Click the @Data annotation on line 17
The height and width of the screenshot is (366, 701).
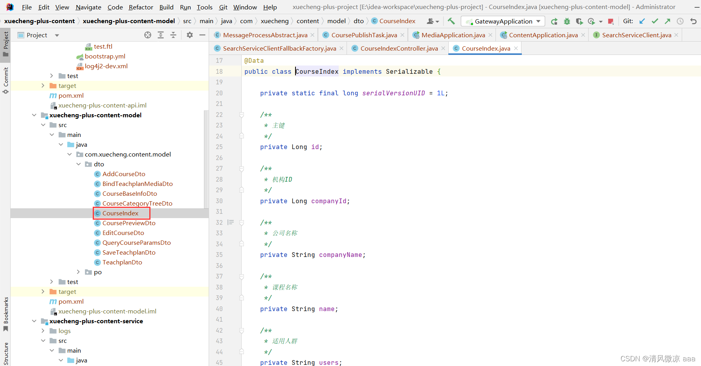(254, 60)
